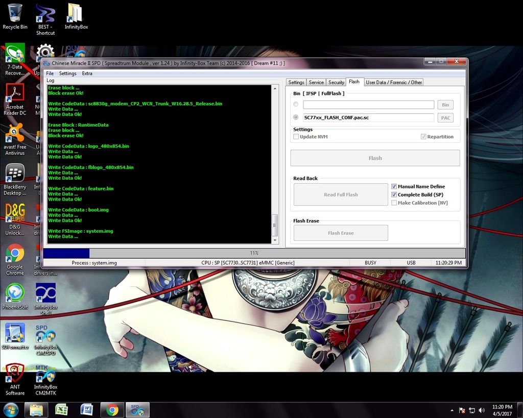Open the BEST - Shortcut desktop icon
The width and height of the screenshot is (523, 418).
pos(45,19)
